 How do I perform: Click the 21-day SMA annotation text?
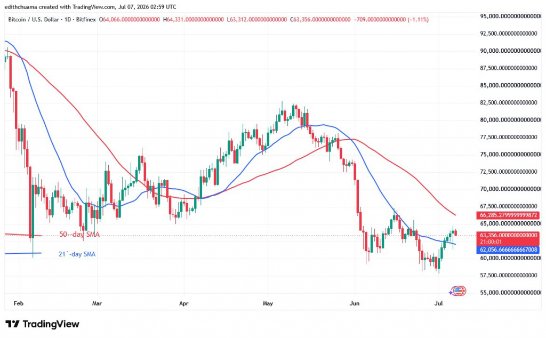coord(77,254)
